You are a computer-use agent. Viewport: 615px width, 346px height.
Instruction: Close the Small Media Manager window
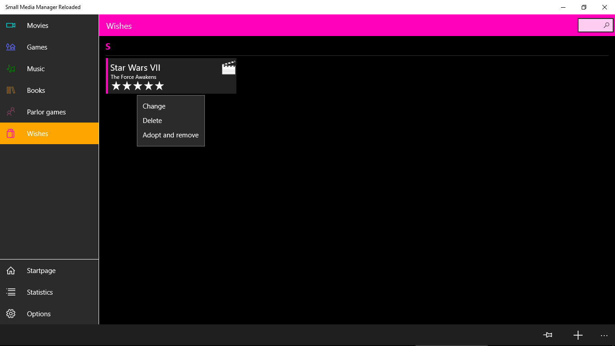pos(605,7)
